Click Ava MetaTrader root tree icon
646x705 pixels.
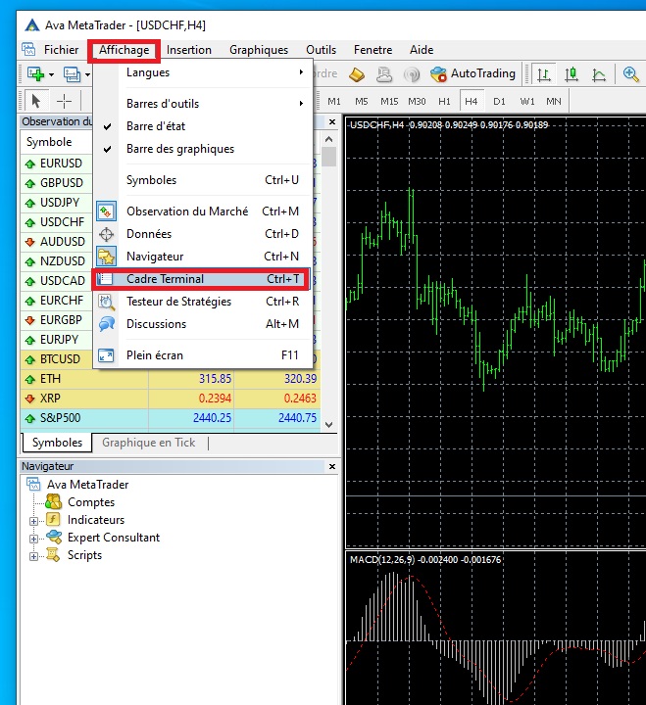click(33, 484)
